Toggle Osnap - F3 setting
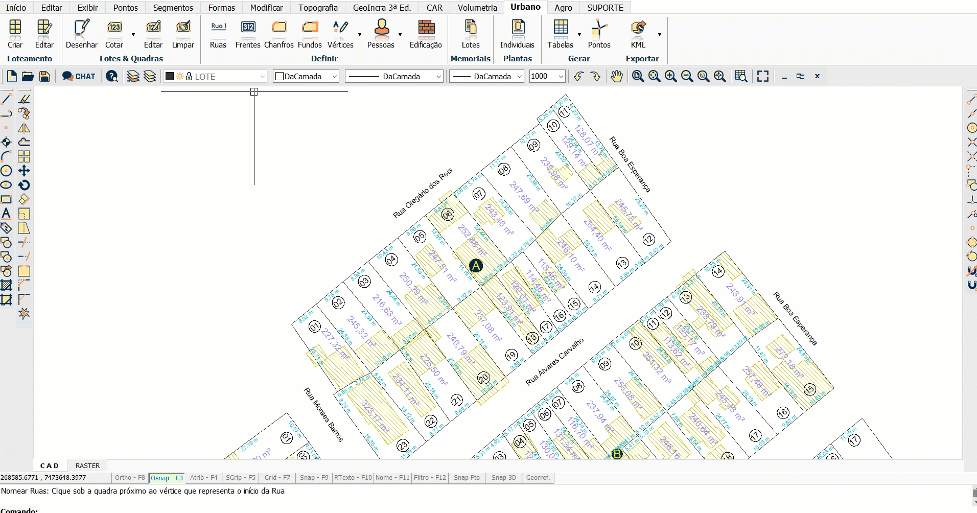Screen dimensions: 977x513 [x=167, y=478]
